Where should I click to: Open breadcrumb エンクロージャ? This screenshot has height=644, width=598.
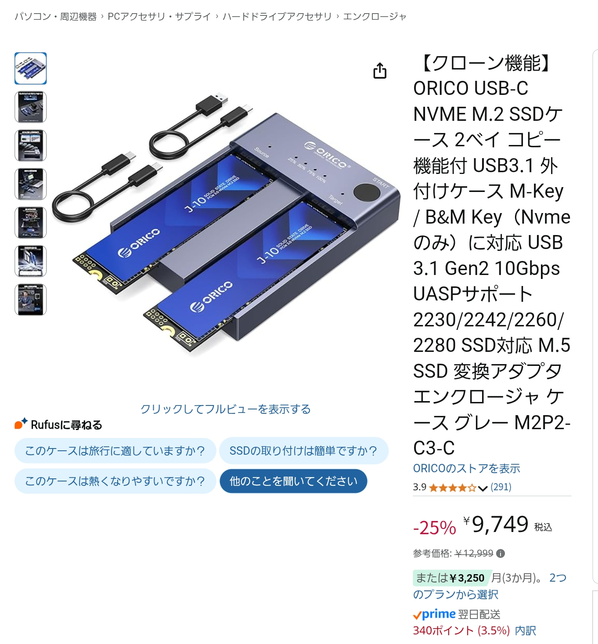pos(375,17)
